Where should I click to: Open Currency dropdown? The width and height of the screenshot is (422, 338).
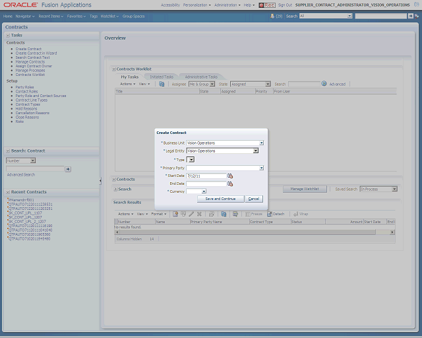204,191
